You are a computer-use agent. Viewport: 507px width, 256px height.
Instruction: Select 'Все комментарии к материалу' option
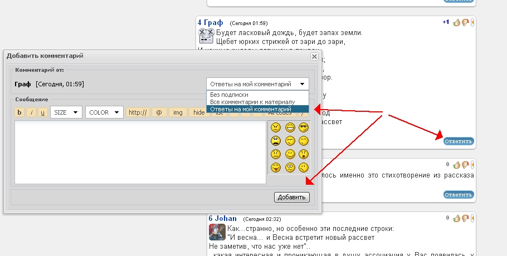(x=258, y=102)
